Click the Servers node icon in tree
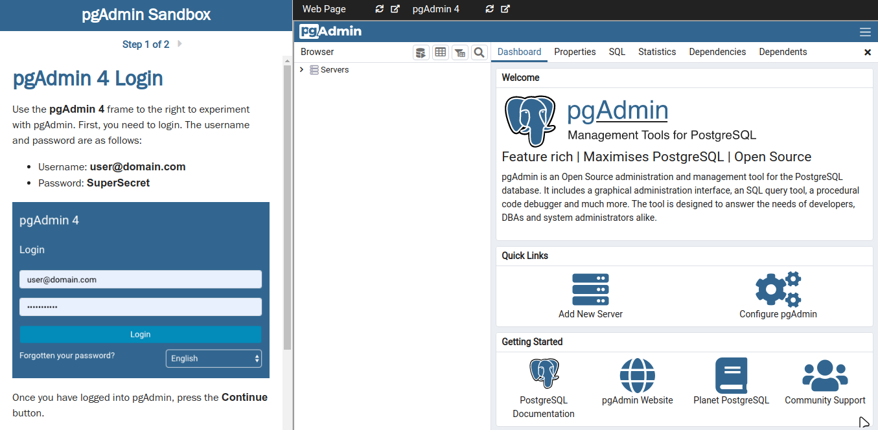 pos(314,70)
